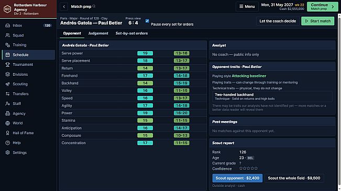Go back with the left chevron button

(64, 6)
